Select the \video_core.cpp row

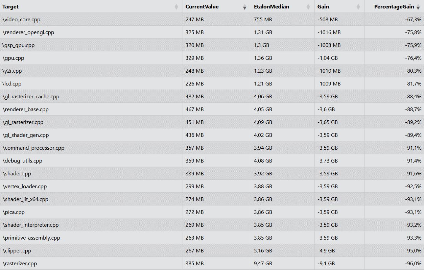click(x=21, y=20)
